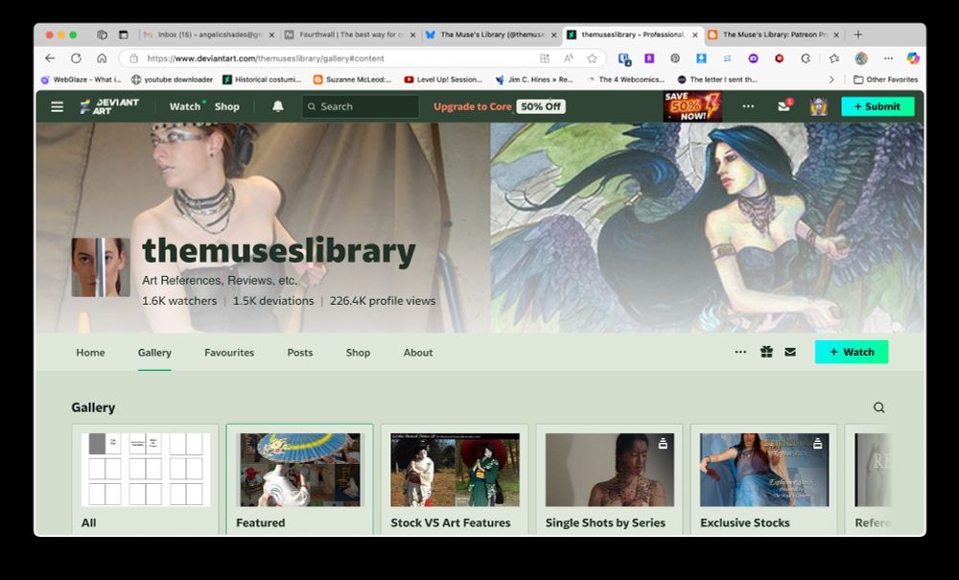959x580 pixels.
Task: Click Upgrade to Core link
Action: 472,106
